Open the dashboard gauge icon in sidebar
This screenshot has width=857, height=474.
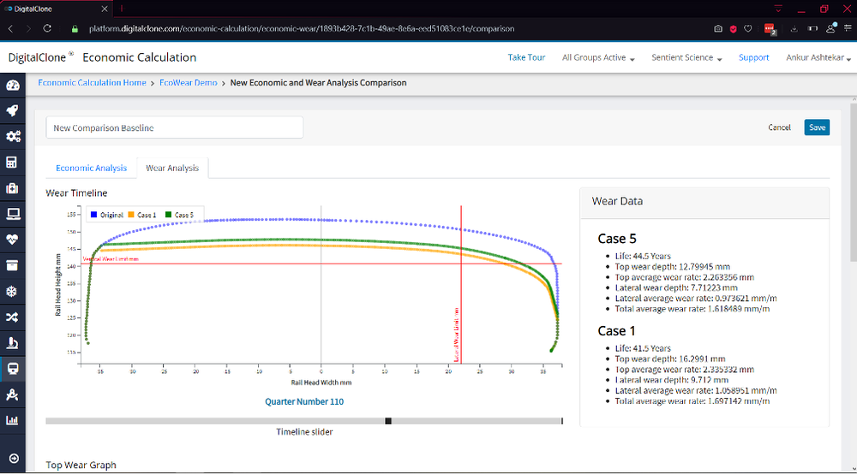pos(13,86)
